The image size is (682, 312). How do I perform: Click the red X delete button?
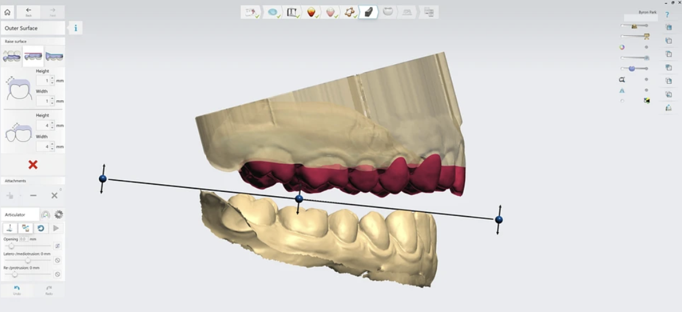coord(33,164)
